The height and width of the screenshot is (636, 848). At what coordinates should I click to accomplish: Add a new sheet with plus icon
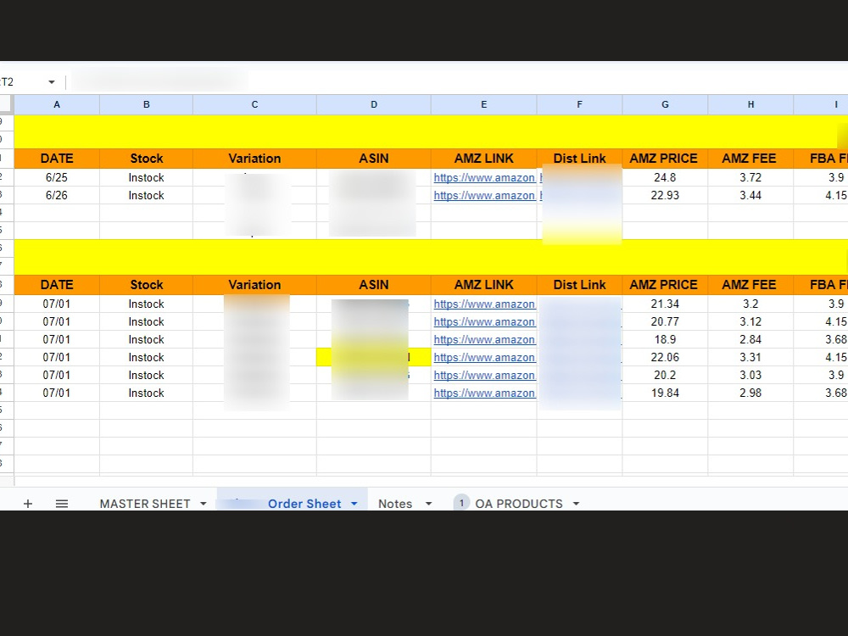click(x=28, y=504)
